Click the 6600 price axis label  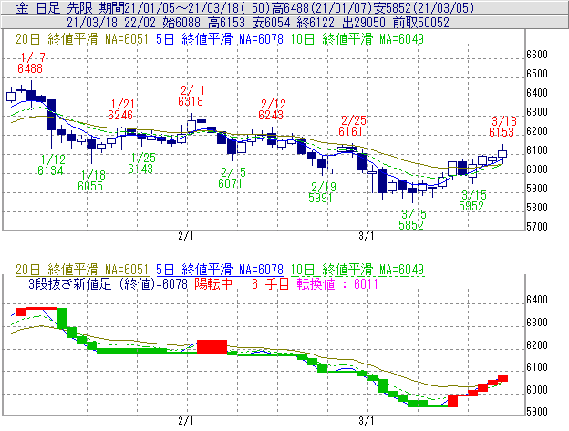537,55
